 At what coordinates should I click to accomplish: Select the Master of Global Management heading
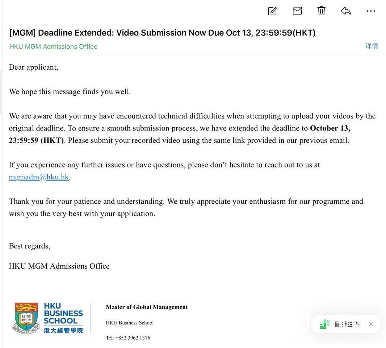(x=147, y=307)
